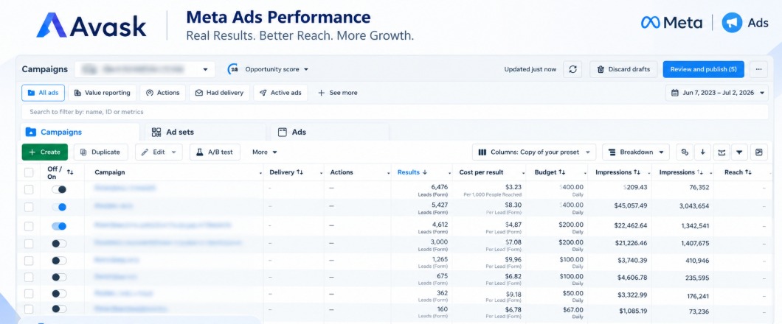Click the Budget column sort arrows
782x324 pixels.
[561, 172]
